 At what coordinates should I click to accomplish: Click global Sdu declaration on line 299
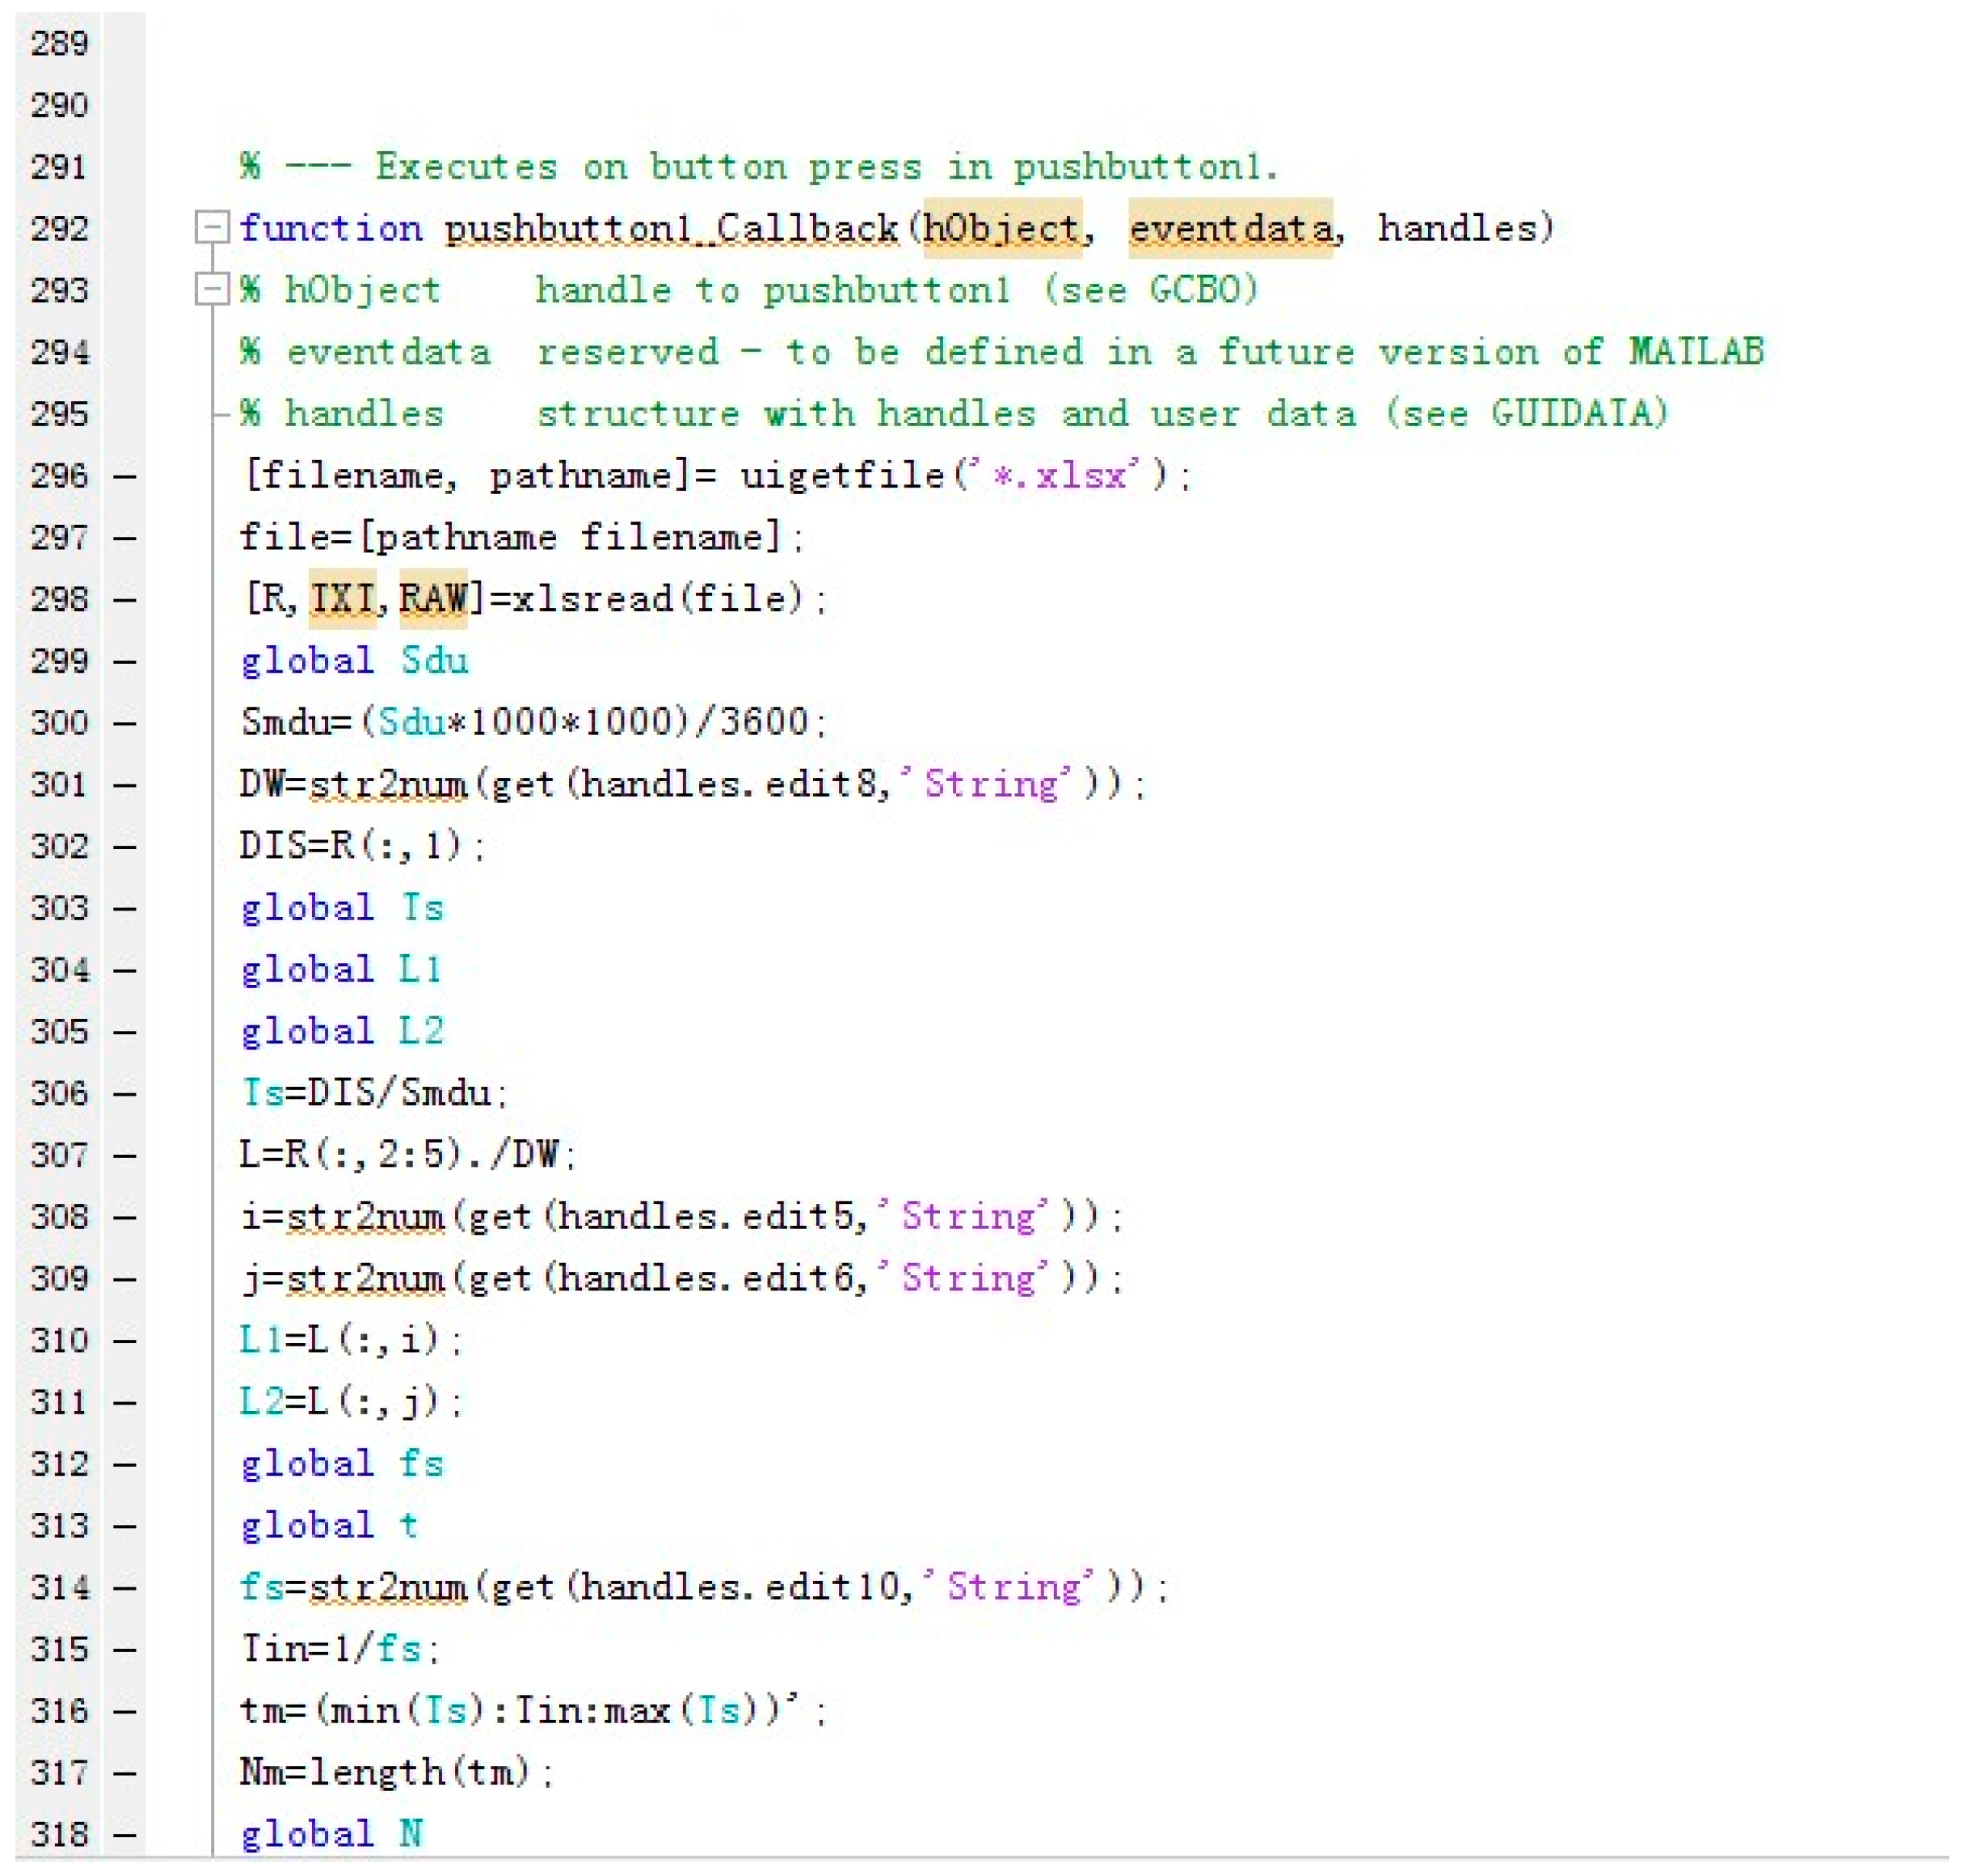[354, 661]
